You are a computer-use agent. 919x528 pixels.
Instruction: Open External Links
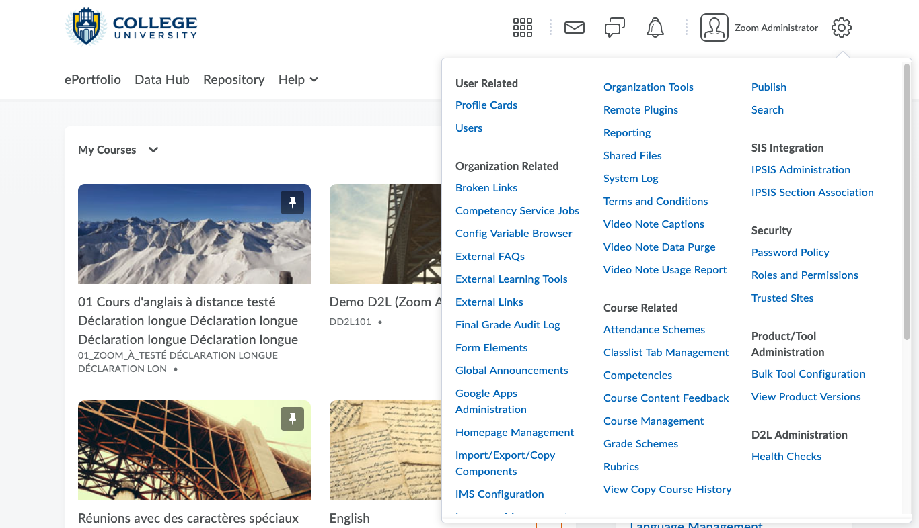coord(489,302)
